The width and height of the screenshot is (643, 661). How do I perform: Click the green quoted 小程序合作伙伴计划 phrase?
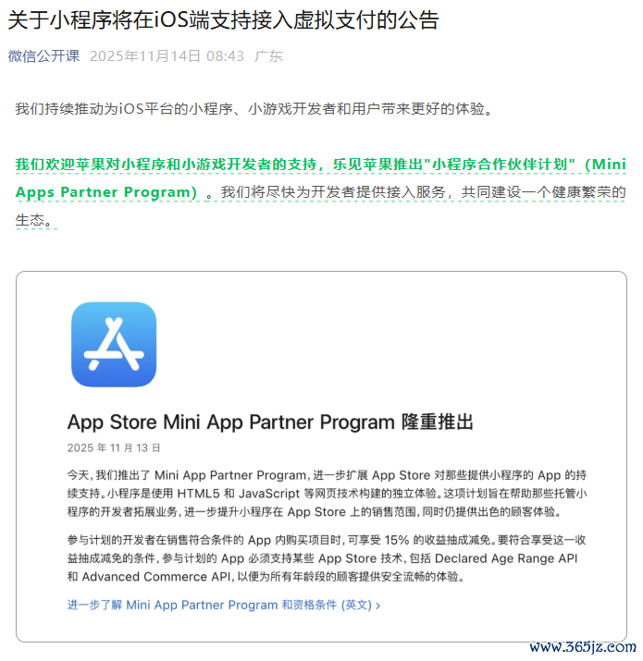pyautogui.click(x=500, y=165)
